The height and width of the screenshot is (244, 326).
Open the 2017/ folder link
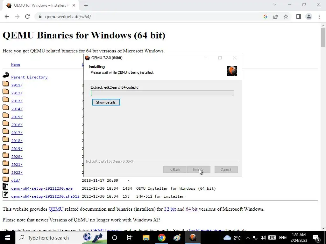(17, 133)
